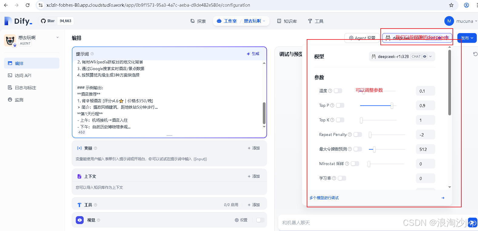Viewport: 478px width, 231px height.
Task: Open the 工具 tab in top navigation
Action: pyautogui.click(x=316, y=21)
